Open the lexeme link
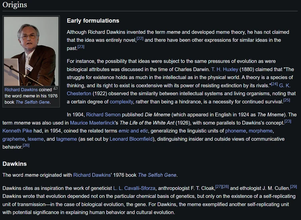 [x=35, y=139]
